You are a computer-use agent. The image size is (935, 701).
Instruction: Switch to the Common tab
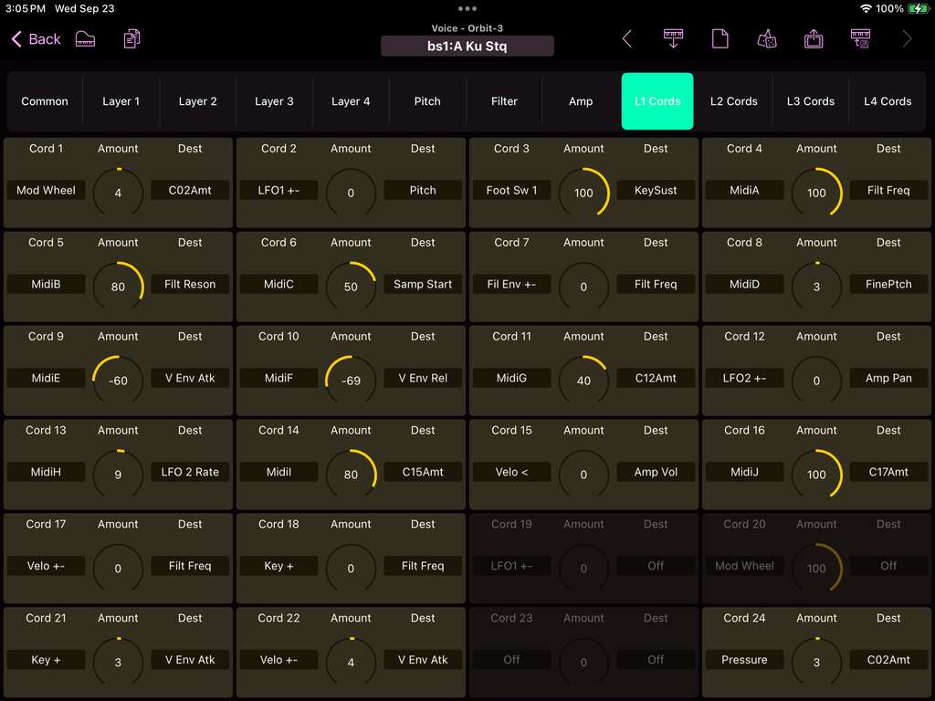[45, 101]
